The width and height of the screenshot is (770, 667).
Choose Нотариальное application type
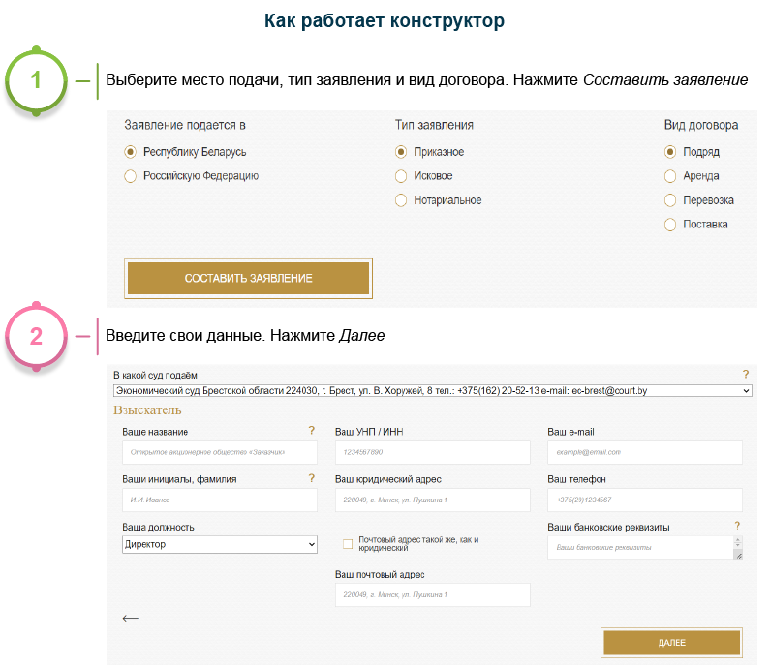click(401, 200)
